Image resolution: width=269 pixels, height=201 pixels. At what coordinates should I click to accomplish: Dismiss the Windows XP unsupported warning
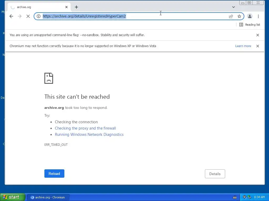258,46
